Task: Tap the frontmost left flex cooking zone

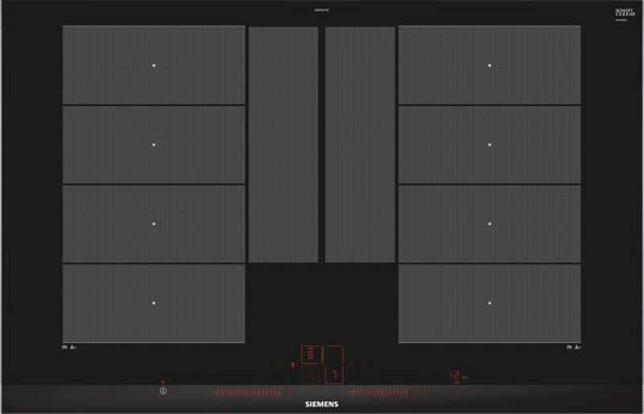Action: (x=153, y=303)
